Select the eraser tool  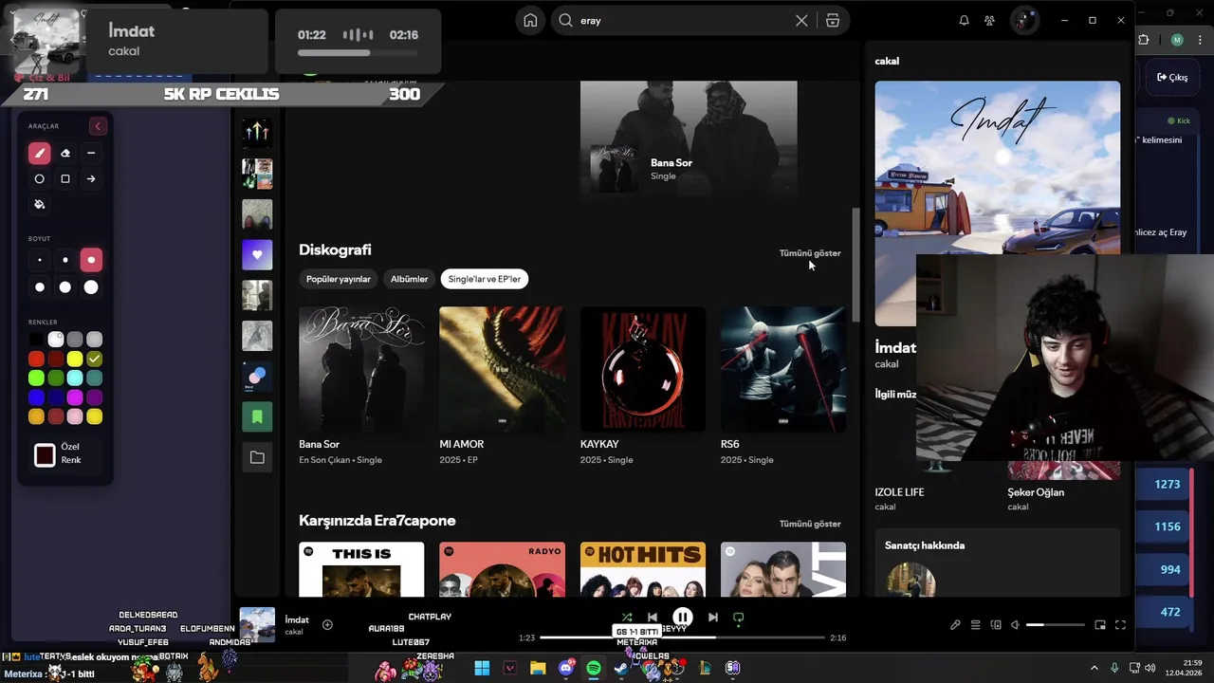(65, 153)
